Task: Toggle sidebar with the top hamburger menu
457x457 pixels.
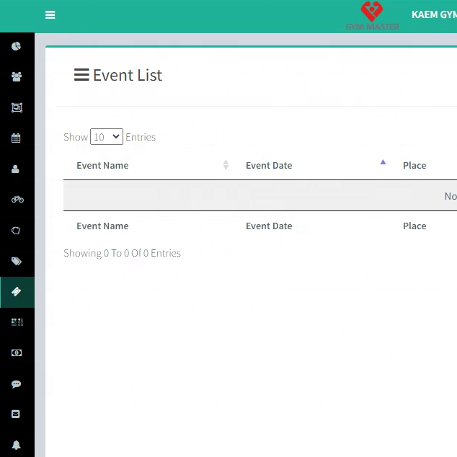Action: (50, 15)
